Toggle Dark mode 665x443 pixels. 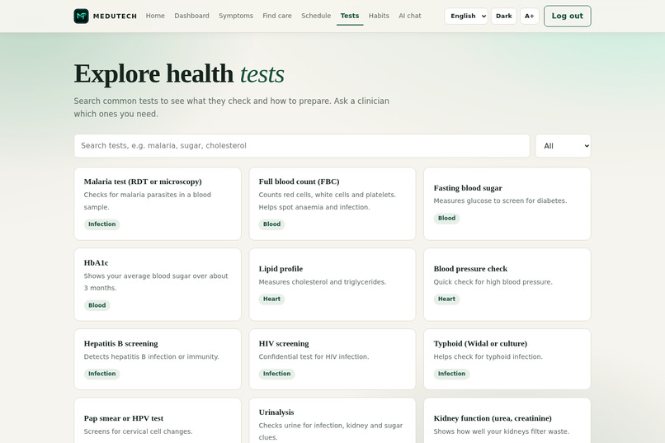coord(504,16)
